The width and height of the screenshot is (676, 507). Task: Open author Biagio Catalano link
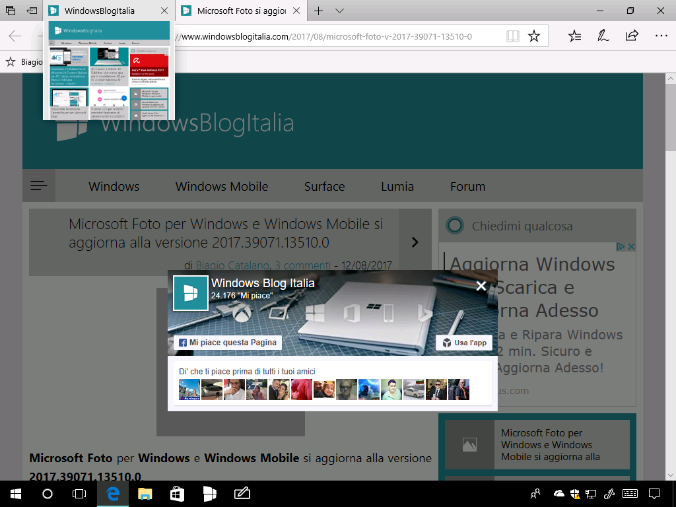pos(233,265)
